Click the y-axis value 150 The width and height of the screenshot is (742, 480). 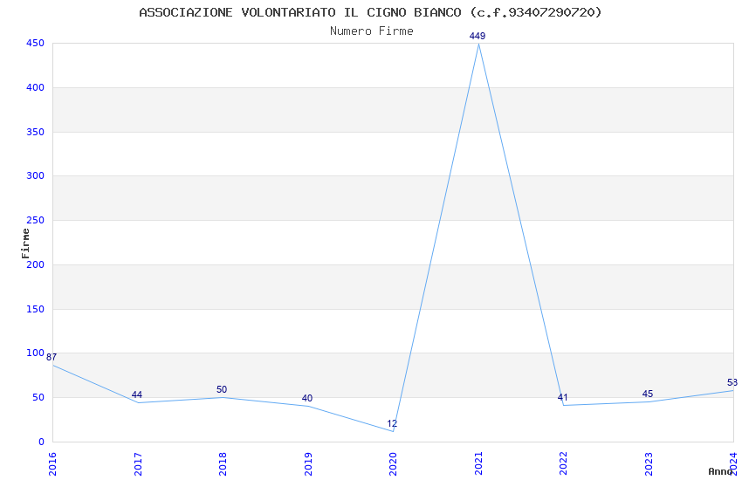(36, 309)
